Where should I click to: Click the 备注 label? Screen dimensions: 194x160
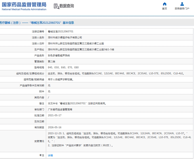tap(42, 103)
